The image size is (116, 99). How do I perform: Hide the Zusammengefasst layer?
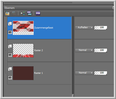pos(10,32)
